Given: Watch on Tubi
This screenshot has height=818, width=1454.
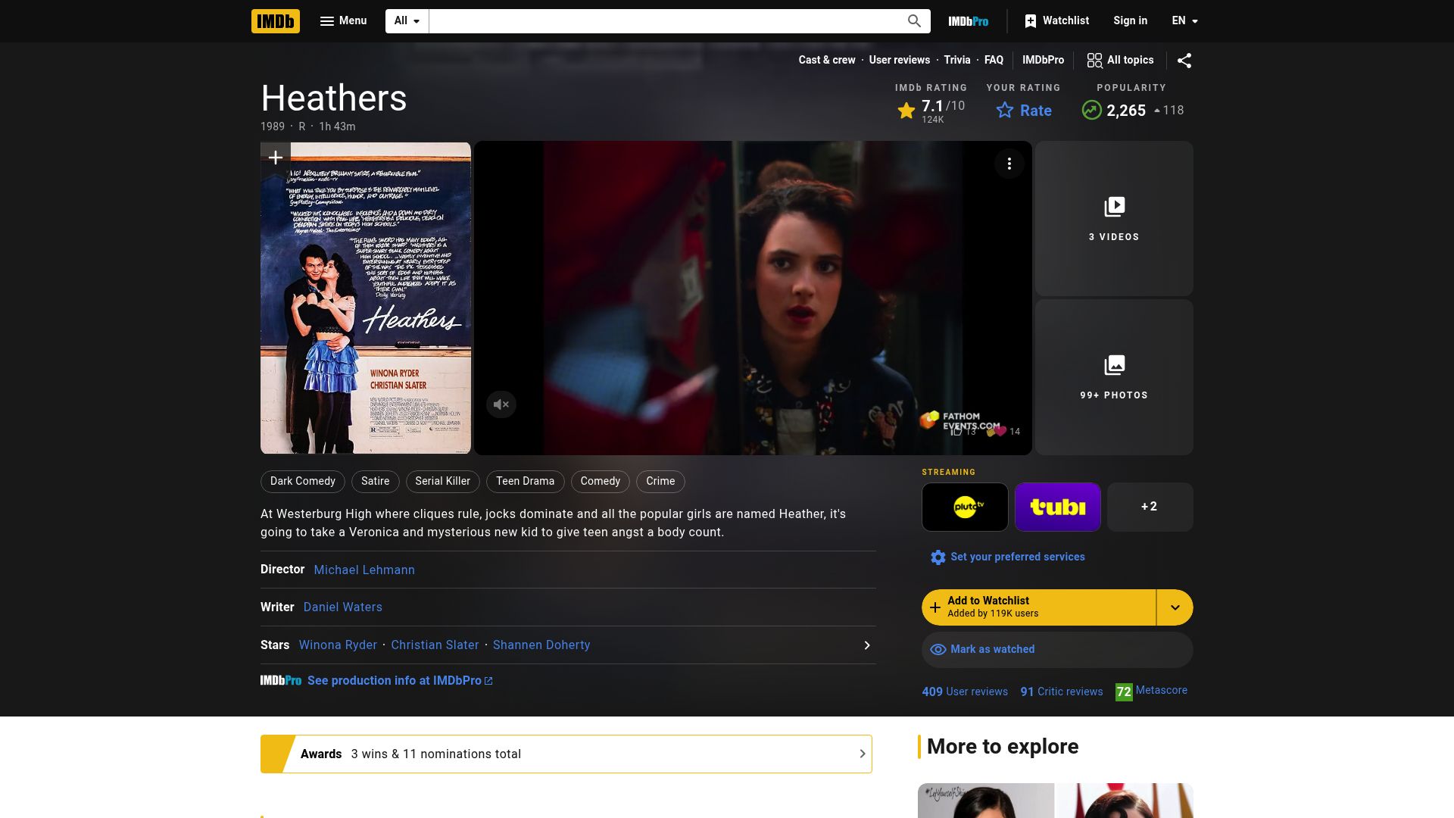Looking at the screenshot, I should 1057,507.
